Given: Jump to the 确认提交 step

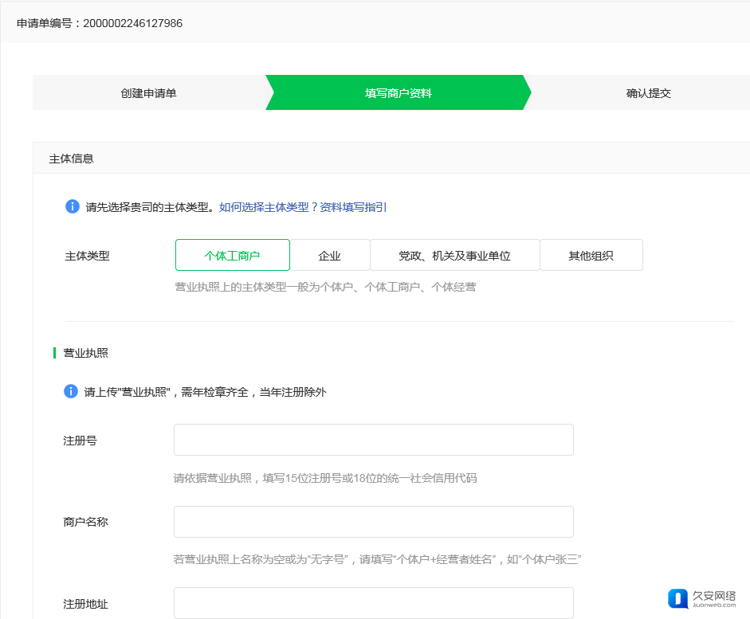Looking at the screenshot, I should pos(648,93).
